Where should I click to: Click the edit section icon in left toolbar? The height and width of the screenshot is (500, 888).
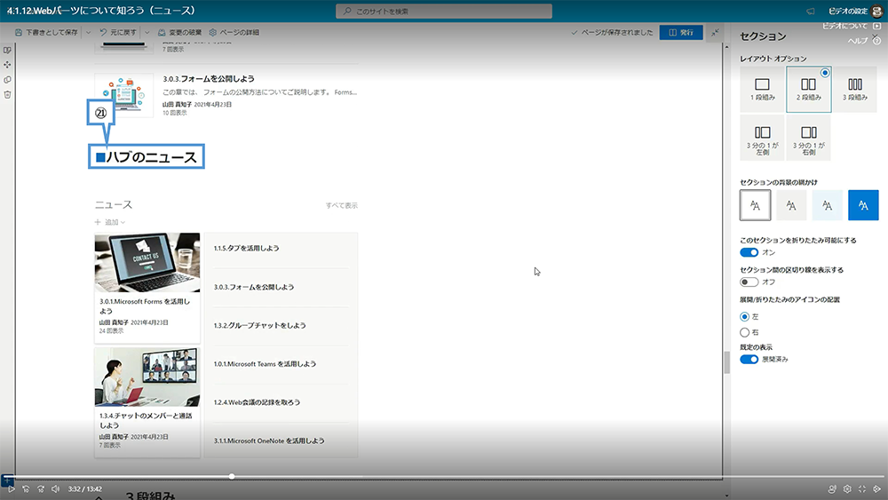tap(7, 51)
